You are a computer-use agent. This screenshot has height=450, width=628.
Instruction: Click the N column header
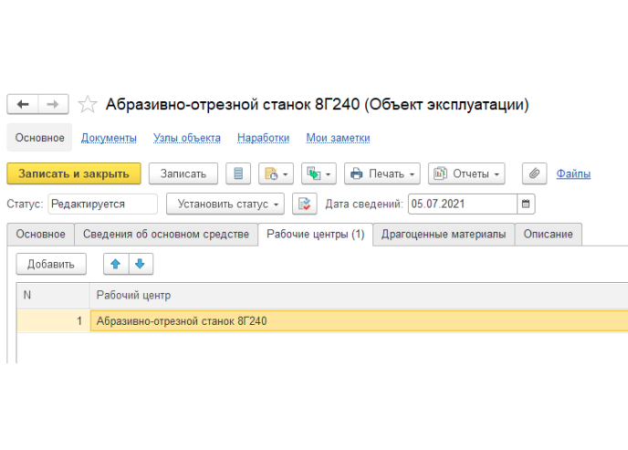[53, 296]
